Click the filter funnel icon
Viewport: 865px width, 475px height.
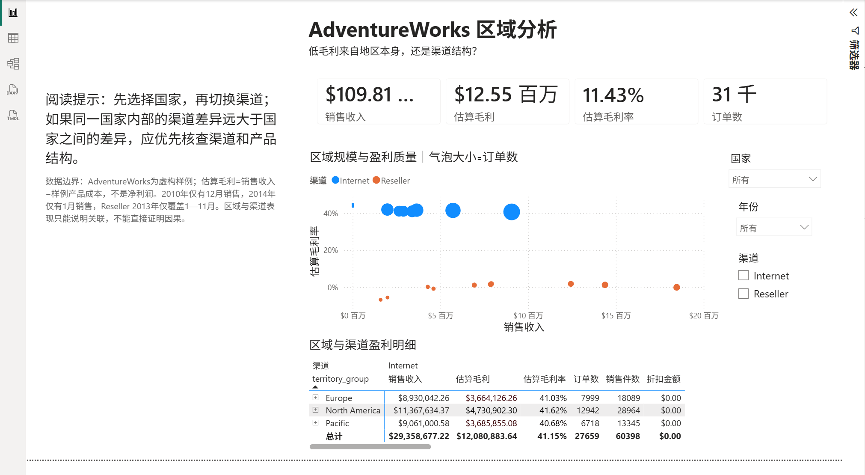855,30
